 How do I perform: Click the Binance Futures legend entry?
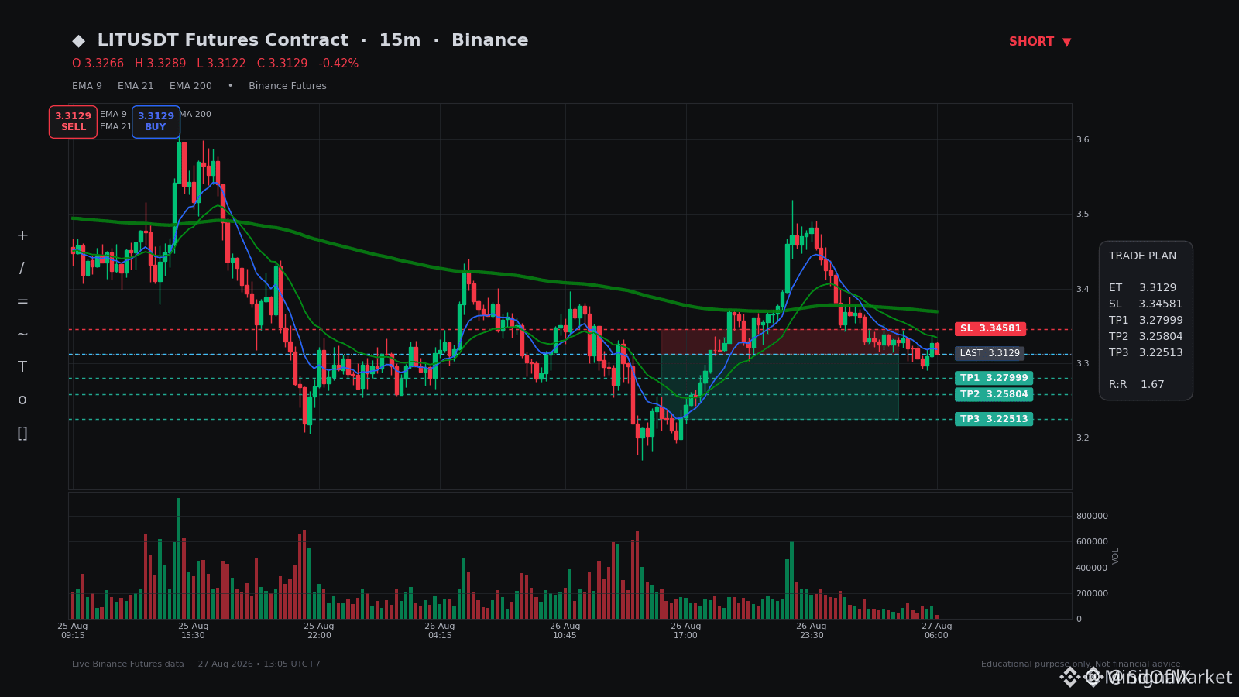coord(287,86)
